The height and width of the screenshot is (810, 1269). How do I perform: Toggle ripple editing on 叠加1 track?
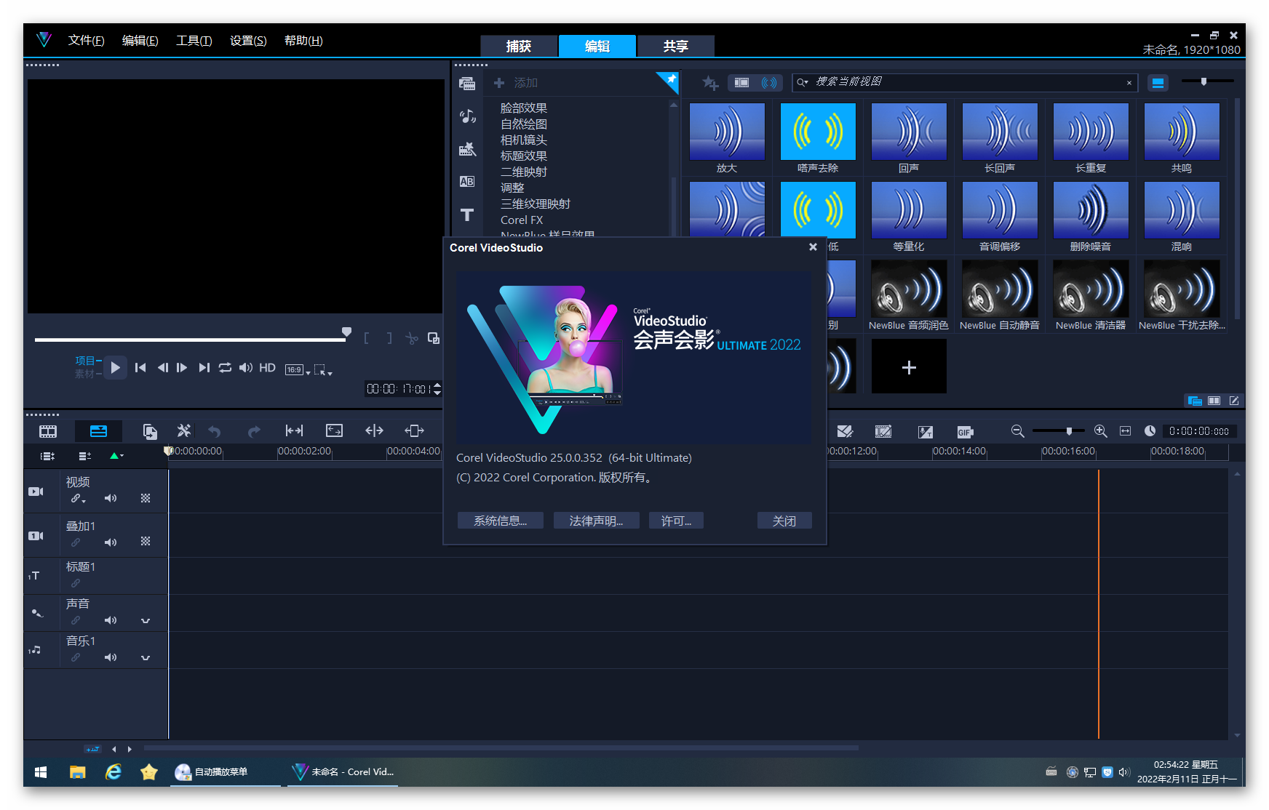[76, 542]
